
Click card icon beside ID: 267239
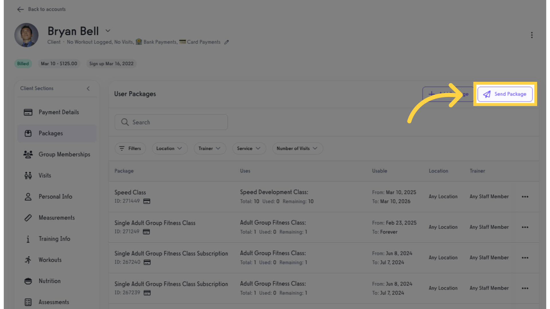pos(147,293)
